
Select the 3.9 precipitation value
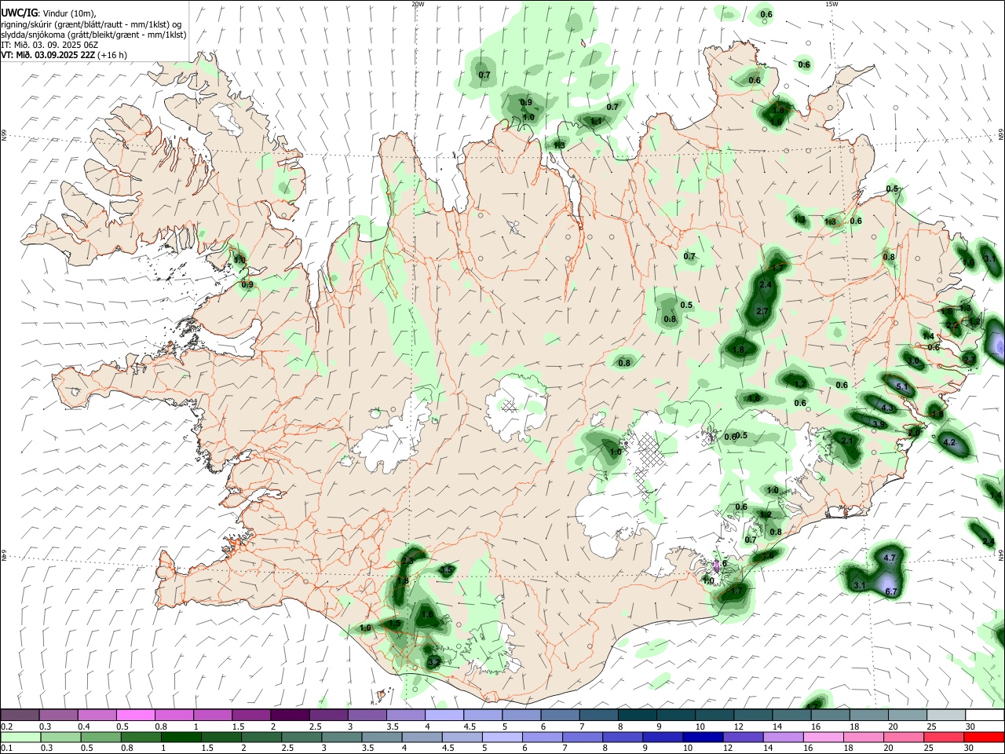(x=879, y=424)
